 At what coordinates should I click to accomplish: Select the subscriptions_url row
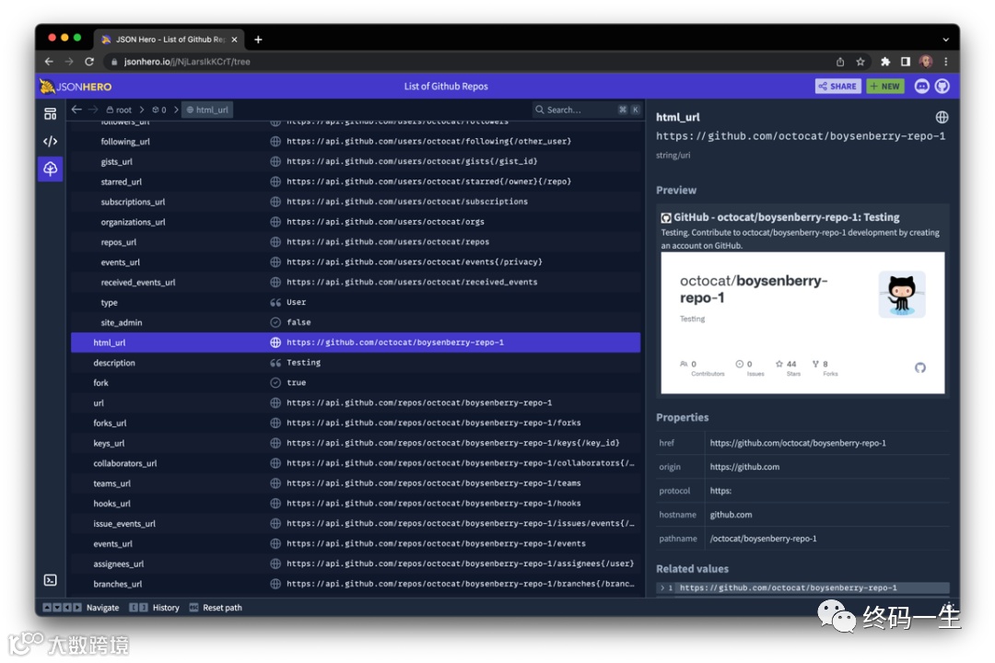(356, 202)
